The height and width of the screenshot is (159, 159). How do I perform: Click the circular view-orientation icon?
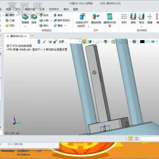tap(97, 42)
